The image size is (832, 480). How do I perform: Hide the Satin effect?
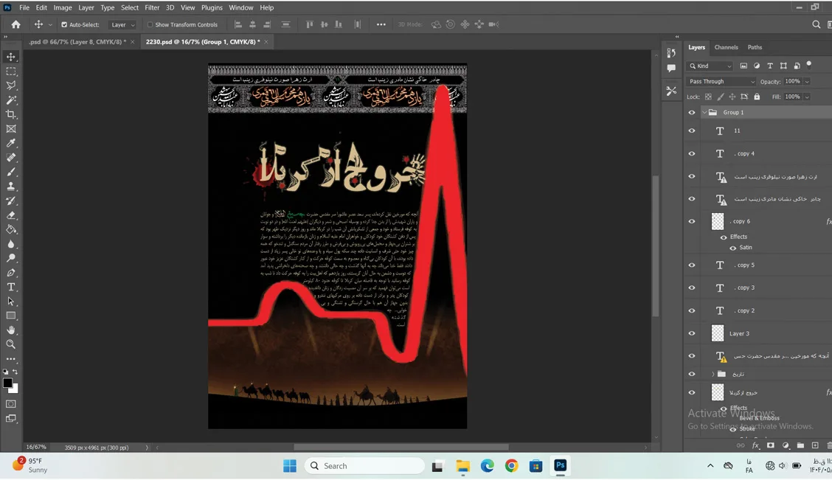(732, 248)
